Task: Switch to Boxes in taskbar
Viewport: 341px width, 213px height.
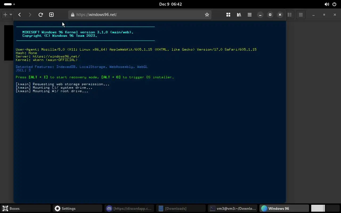Action: (x=26, y=208)
